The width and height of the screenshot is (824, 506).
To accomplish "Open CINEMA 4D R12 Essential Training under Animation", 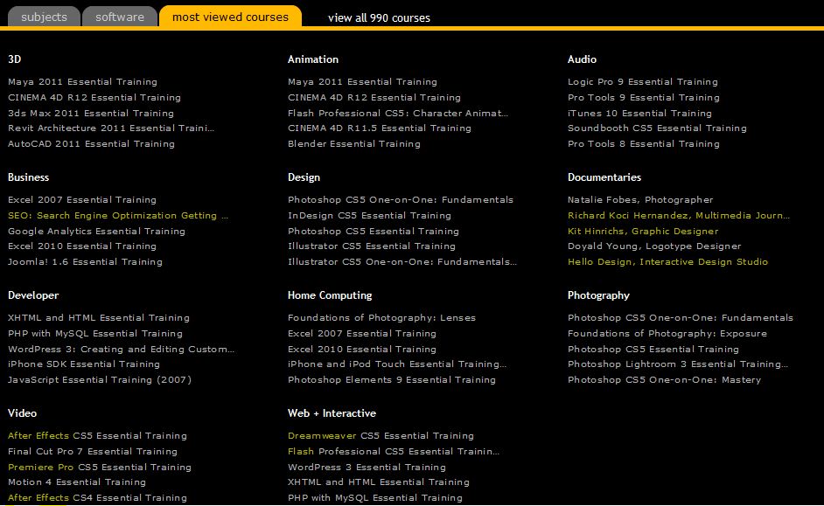I will (x=374, y=98).
